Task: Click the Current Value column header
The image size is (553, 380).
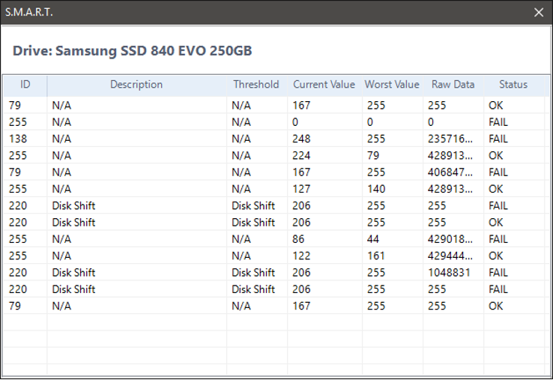Action: [x=324, y=85]
